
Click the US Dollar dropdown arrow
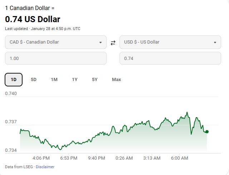215,42
